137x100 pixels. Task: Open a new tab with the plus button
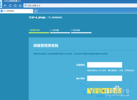click(36, 11)
